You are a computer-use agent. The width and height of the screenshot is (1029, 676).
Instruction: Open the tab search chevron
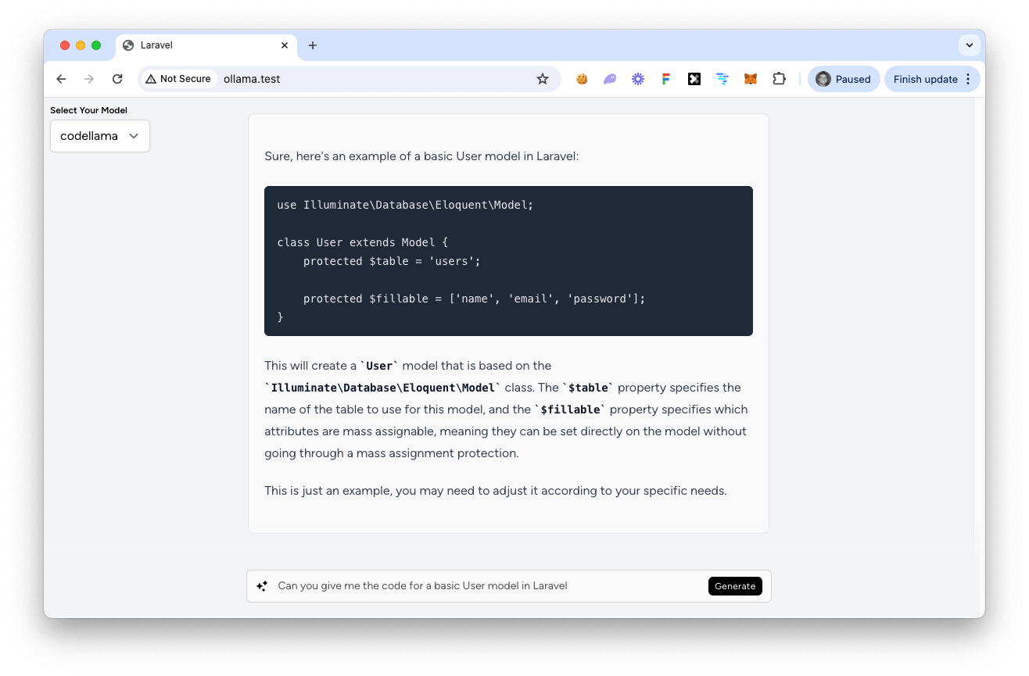pyautogui.click(x=970, y=45)
